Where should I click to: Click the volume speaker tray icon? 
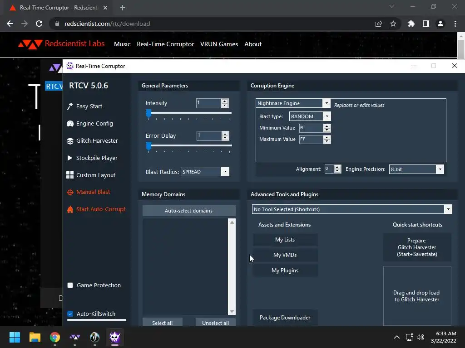[420, 337]
